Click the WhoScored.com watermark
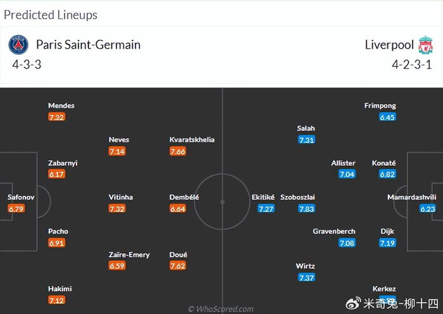 click(x=221, y=309)
